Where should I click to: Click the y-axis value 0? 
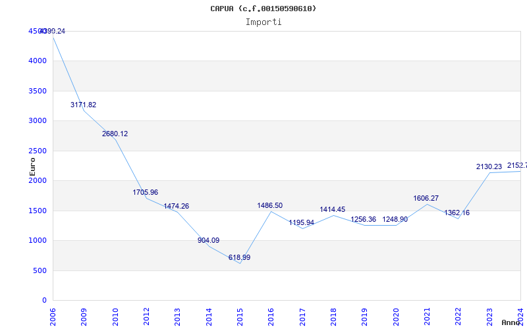[x=45, y=301]
